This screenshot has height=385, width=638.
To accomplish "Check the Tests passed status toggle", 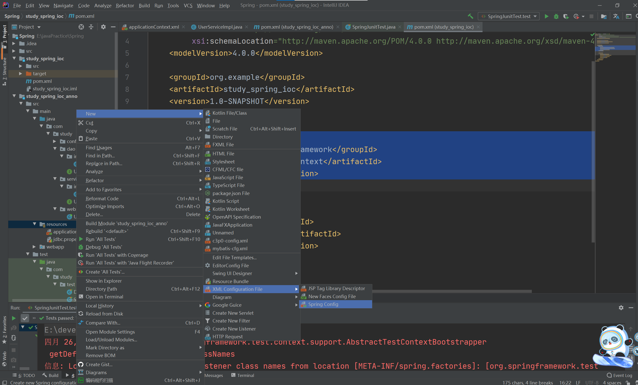I will pos(24,318).
